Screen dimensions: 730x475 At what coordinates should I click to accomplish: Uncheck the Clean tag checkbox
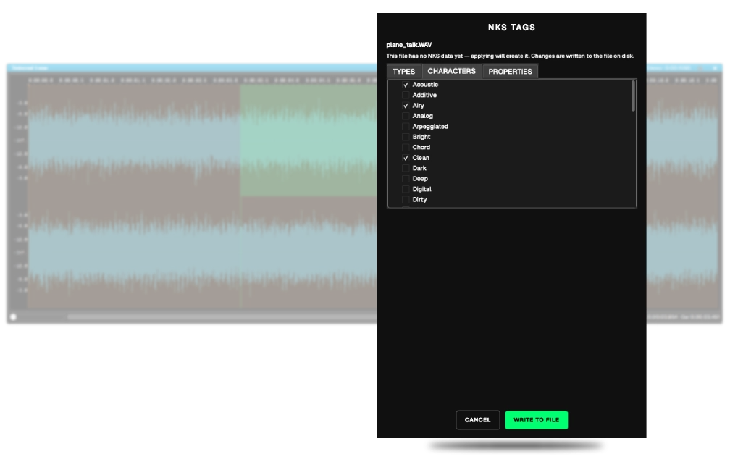406,158
